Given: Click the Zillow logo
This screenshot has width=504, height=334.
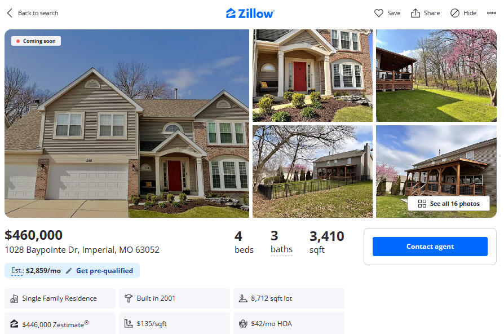Looking at the screenshot, I should point(250,13).
